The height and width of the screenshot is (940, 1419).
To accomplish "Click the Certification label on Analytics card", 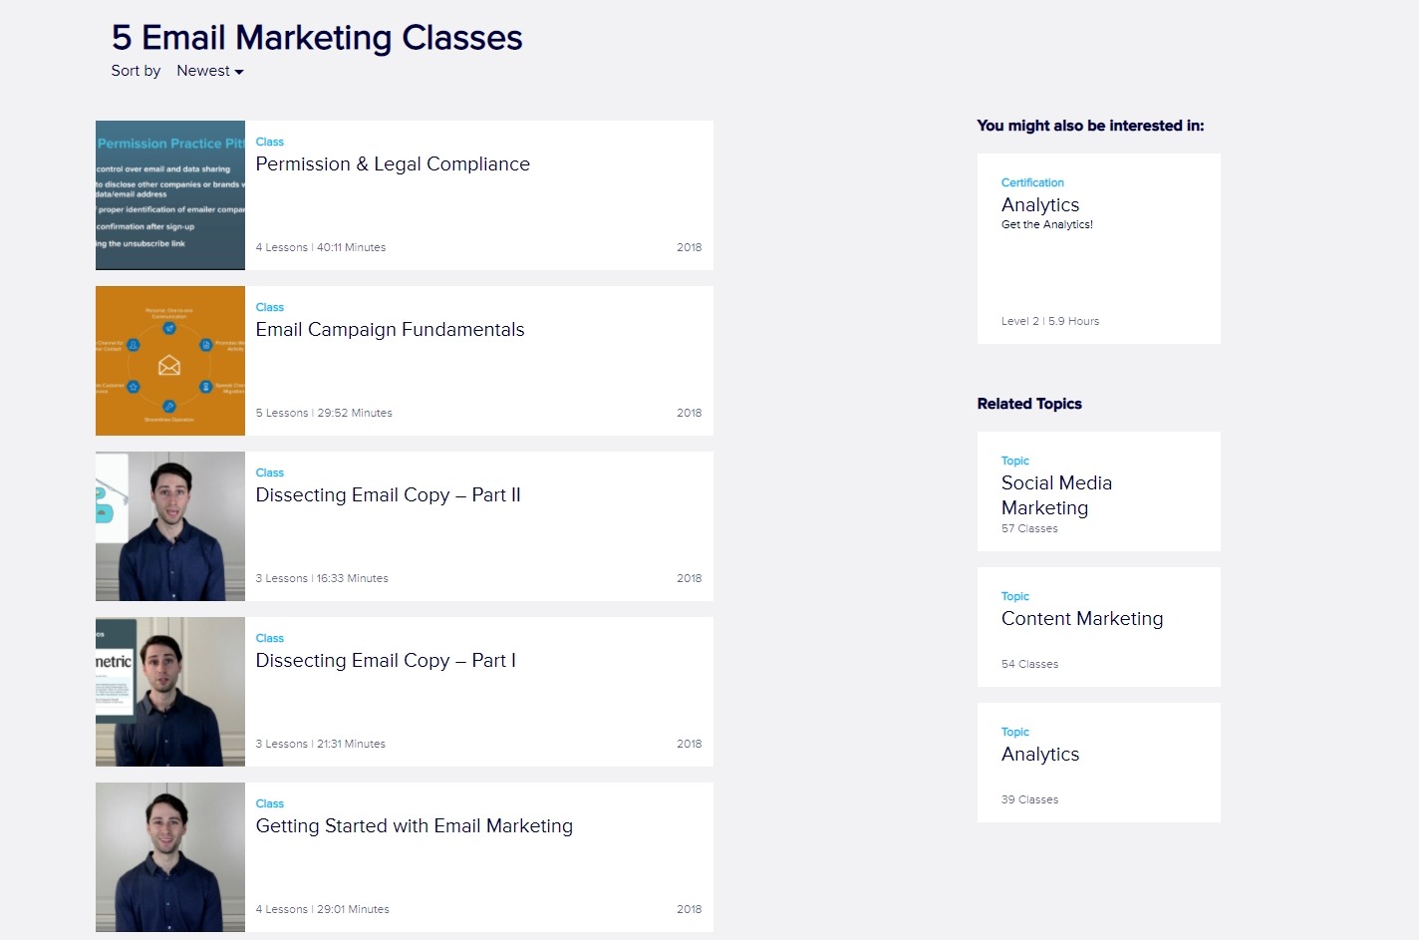I will (1032, 182).
